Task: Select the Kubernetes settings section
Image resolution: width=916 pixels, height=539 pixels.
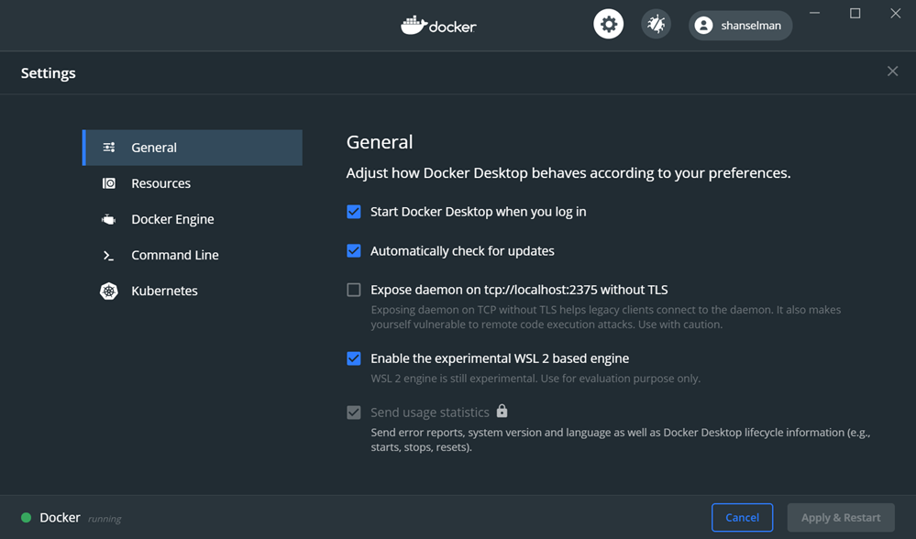Action: [x=165, y=291]
